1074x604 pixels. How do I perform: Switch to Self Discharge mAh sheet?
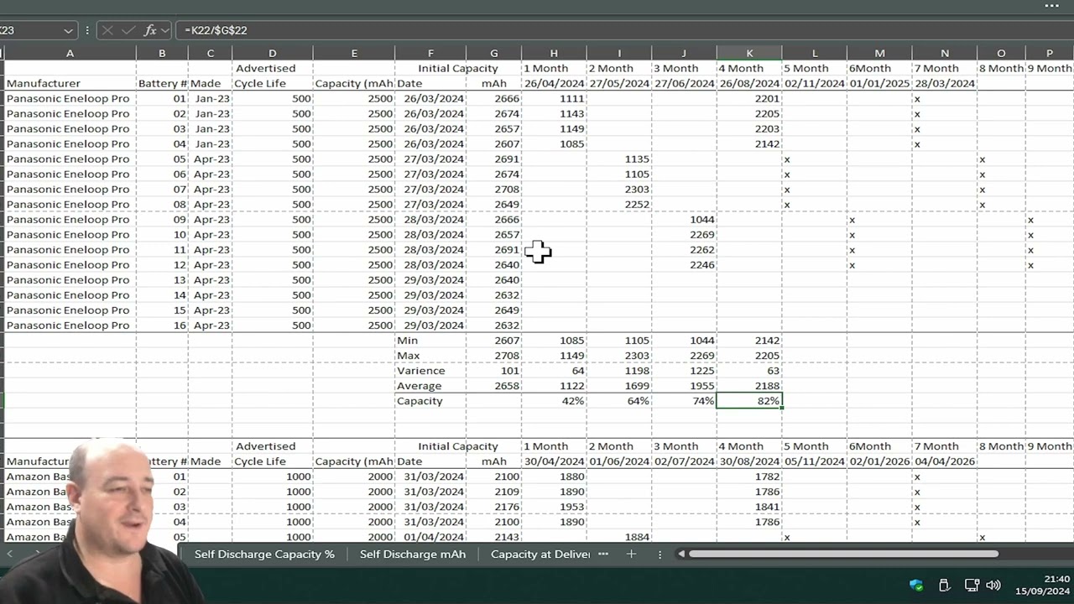[x=413, y=554]
